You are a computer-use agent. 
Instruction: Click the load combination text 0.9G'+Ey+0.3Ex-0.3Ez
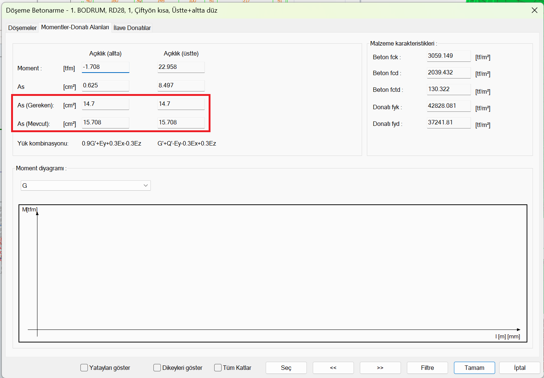[x=112, y=143]
